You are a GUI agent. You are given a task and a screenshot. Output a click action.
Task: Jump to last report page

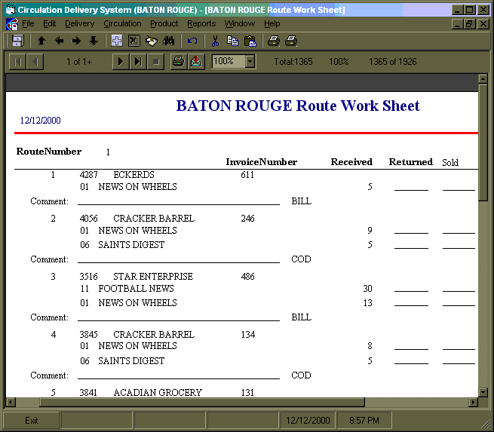pos(138,61)
